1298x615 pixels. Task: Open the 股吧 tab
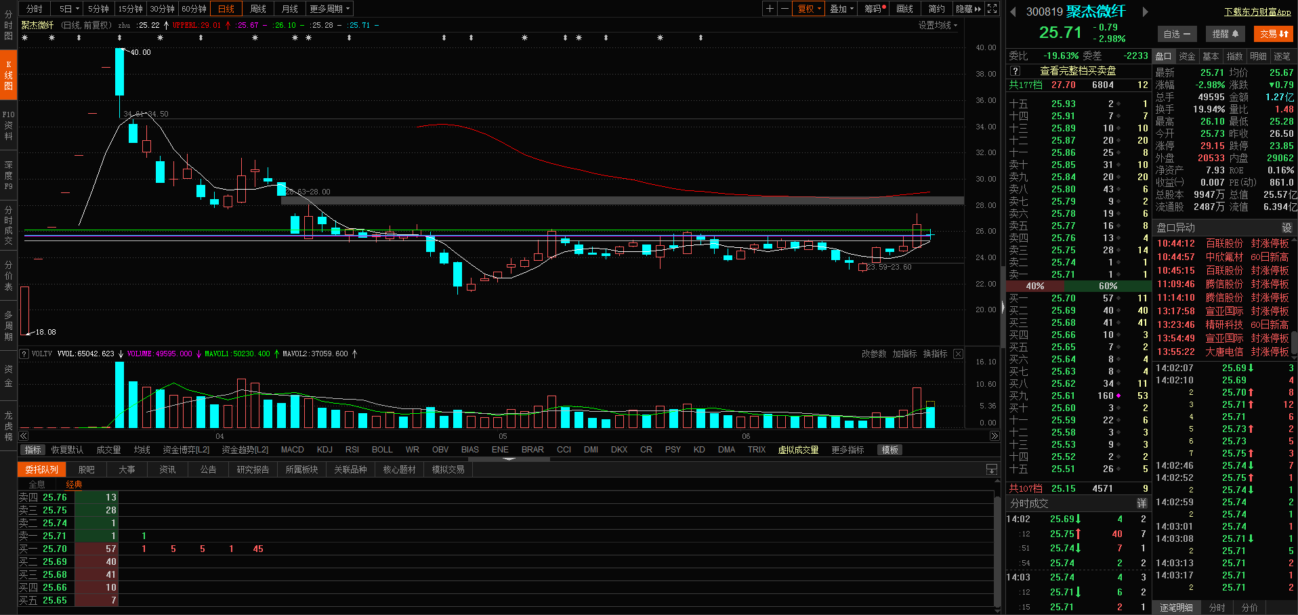[x=86, y=469]
